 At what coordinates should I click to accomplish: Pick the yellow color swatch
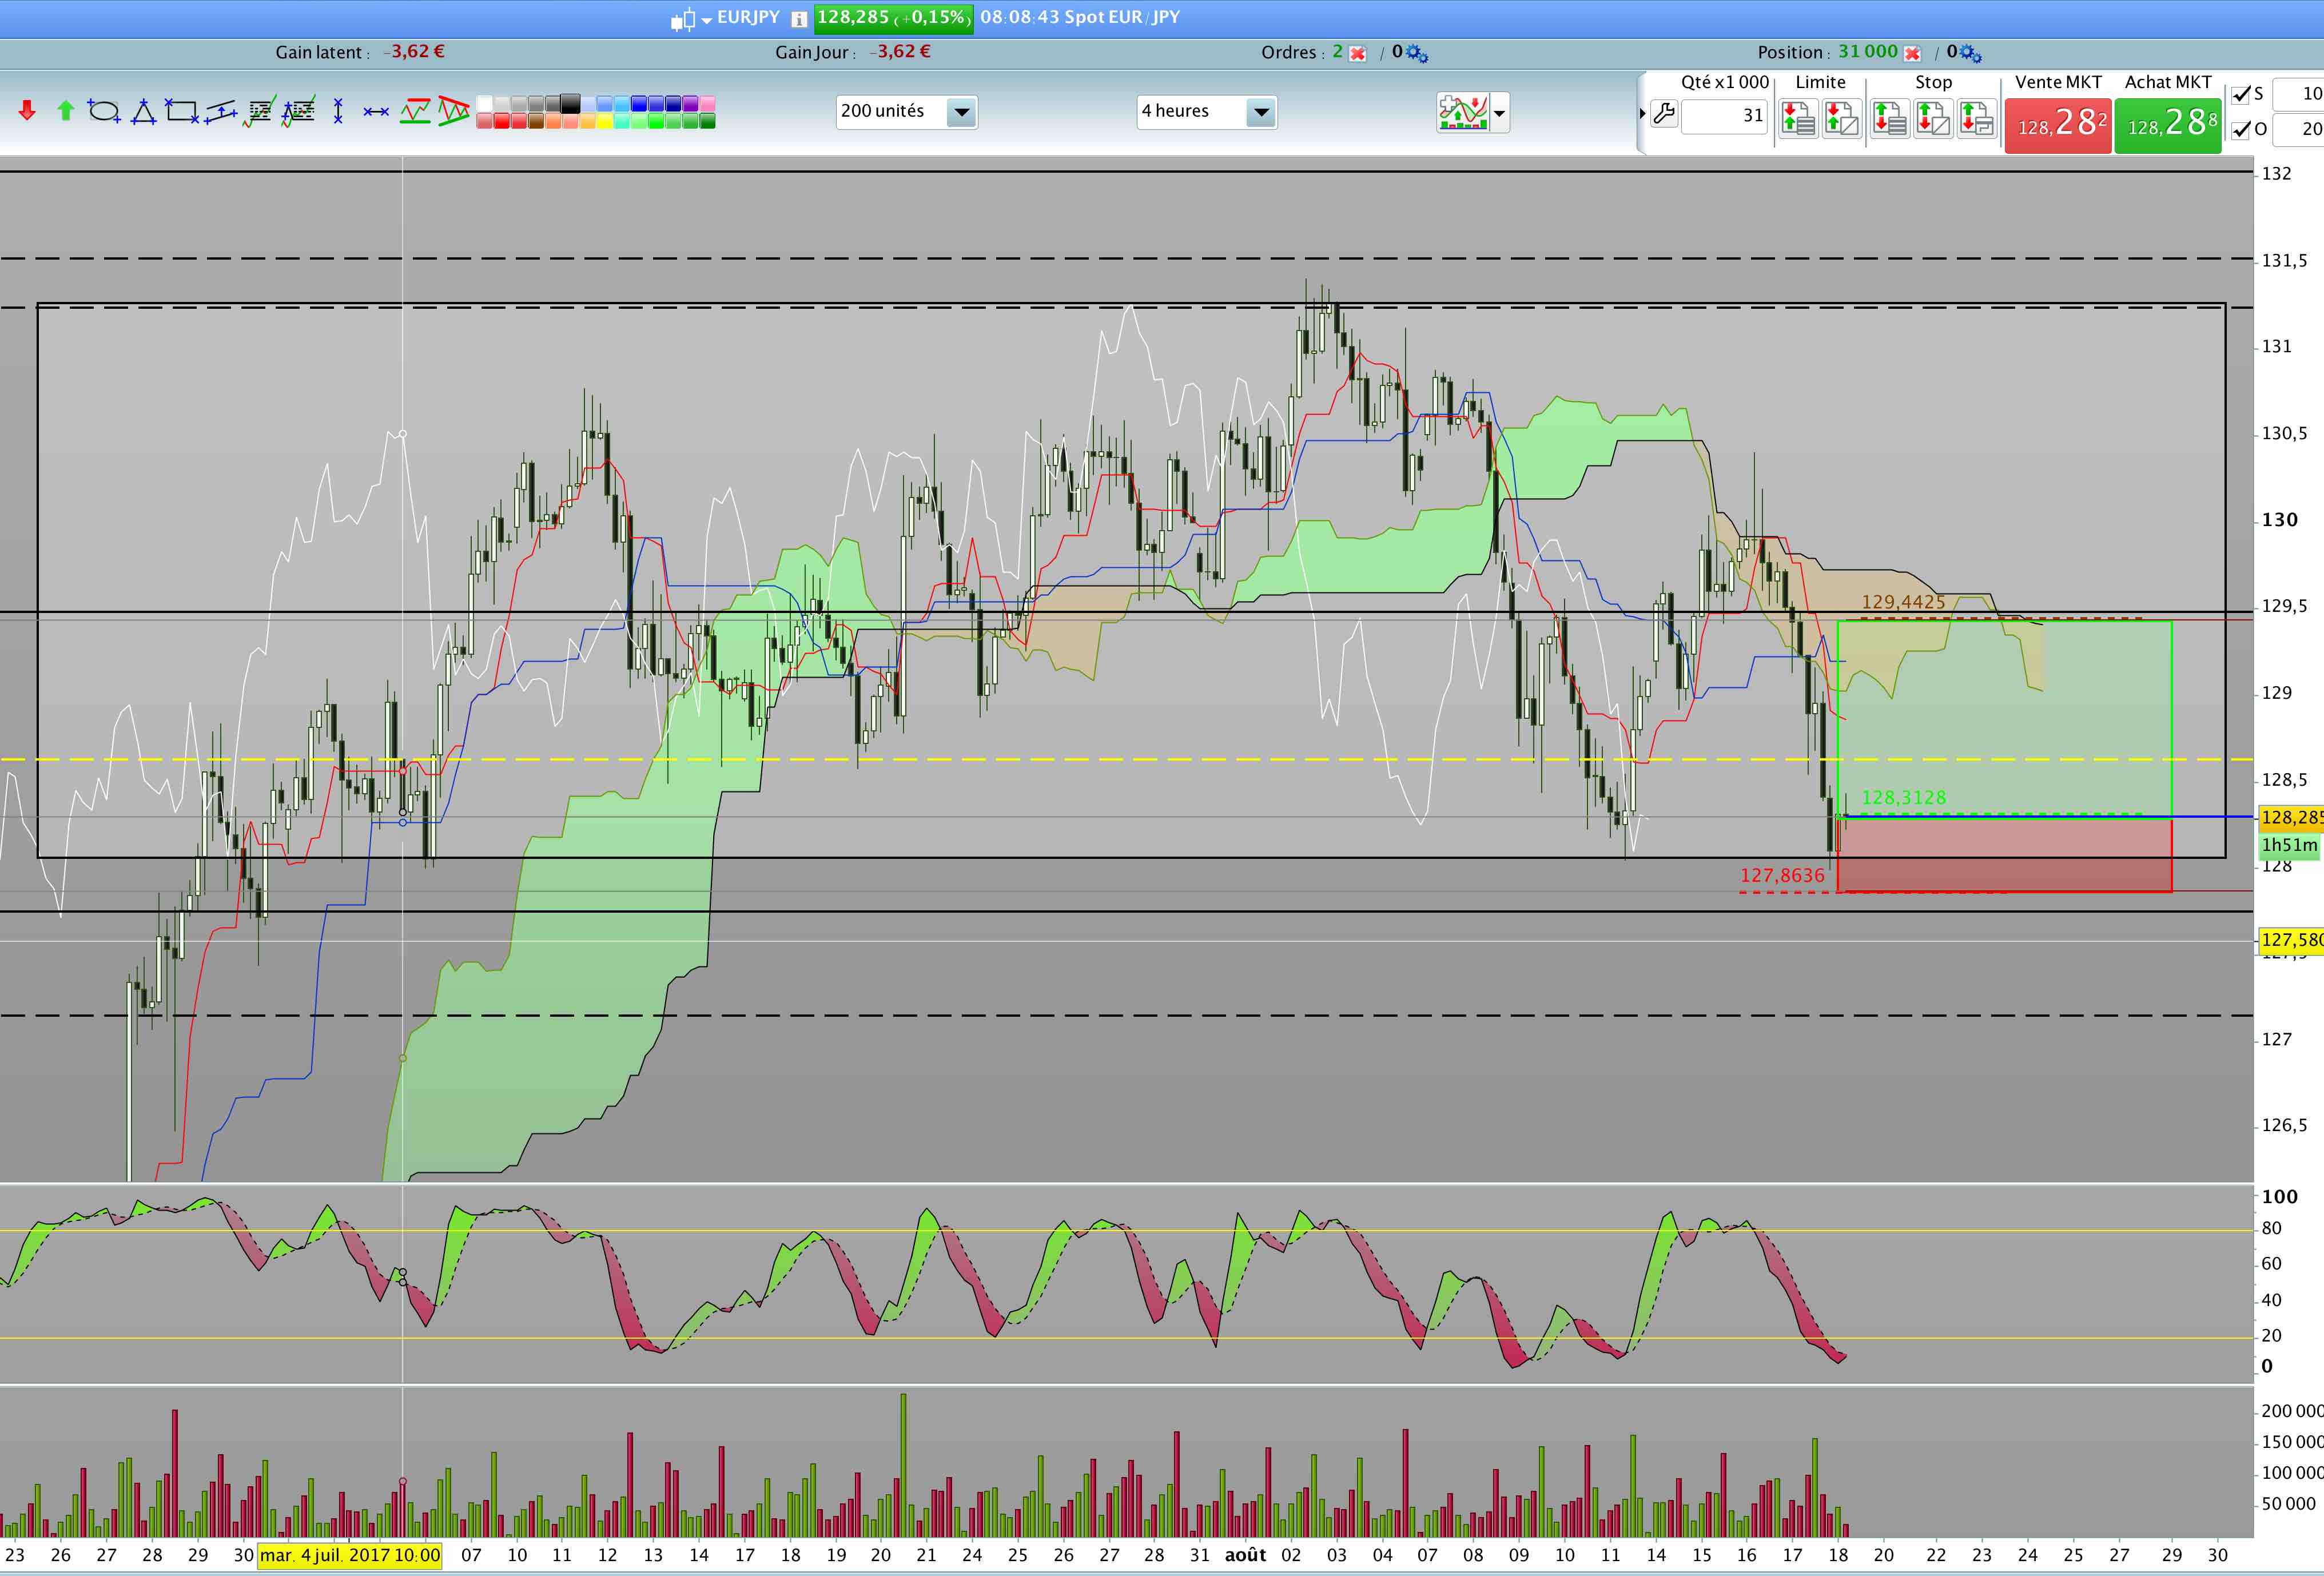tap(604, 122)
